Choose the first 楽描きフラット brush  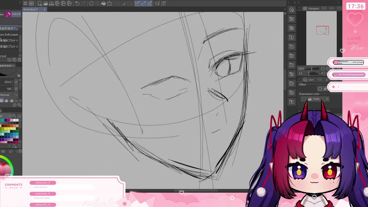pyautogui.click(x=9, y=41)
